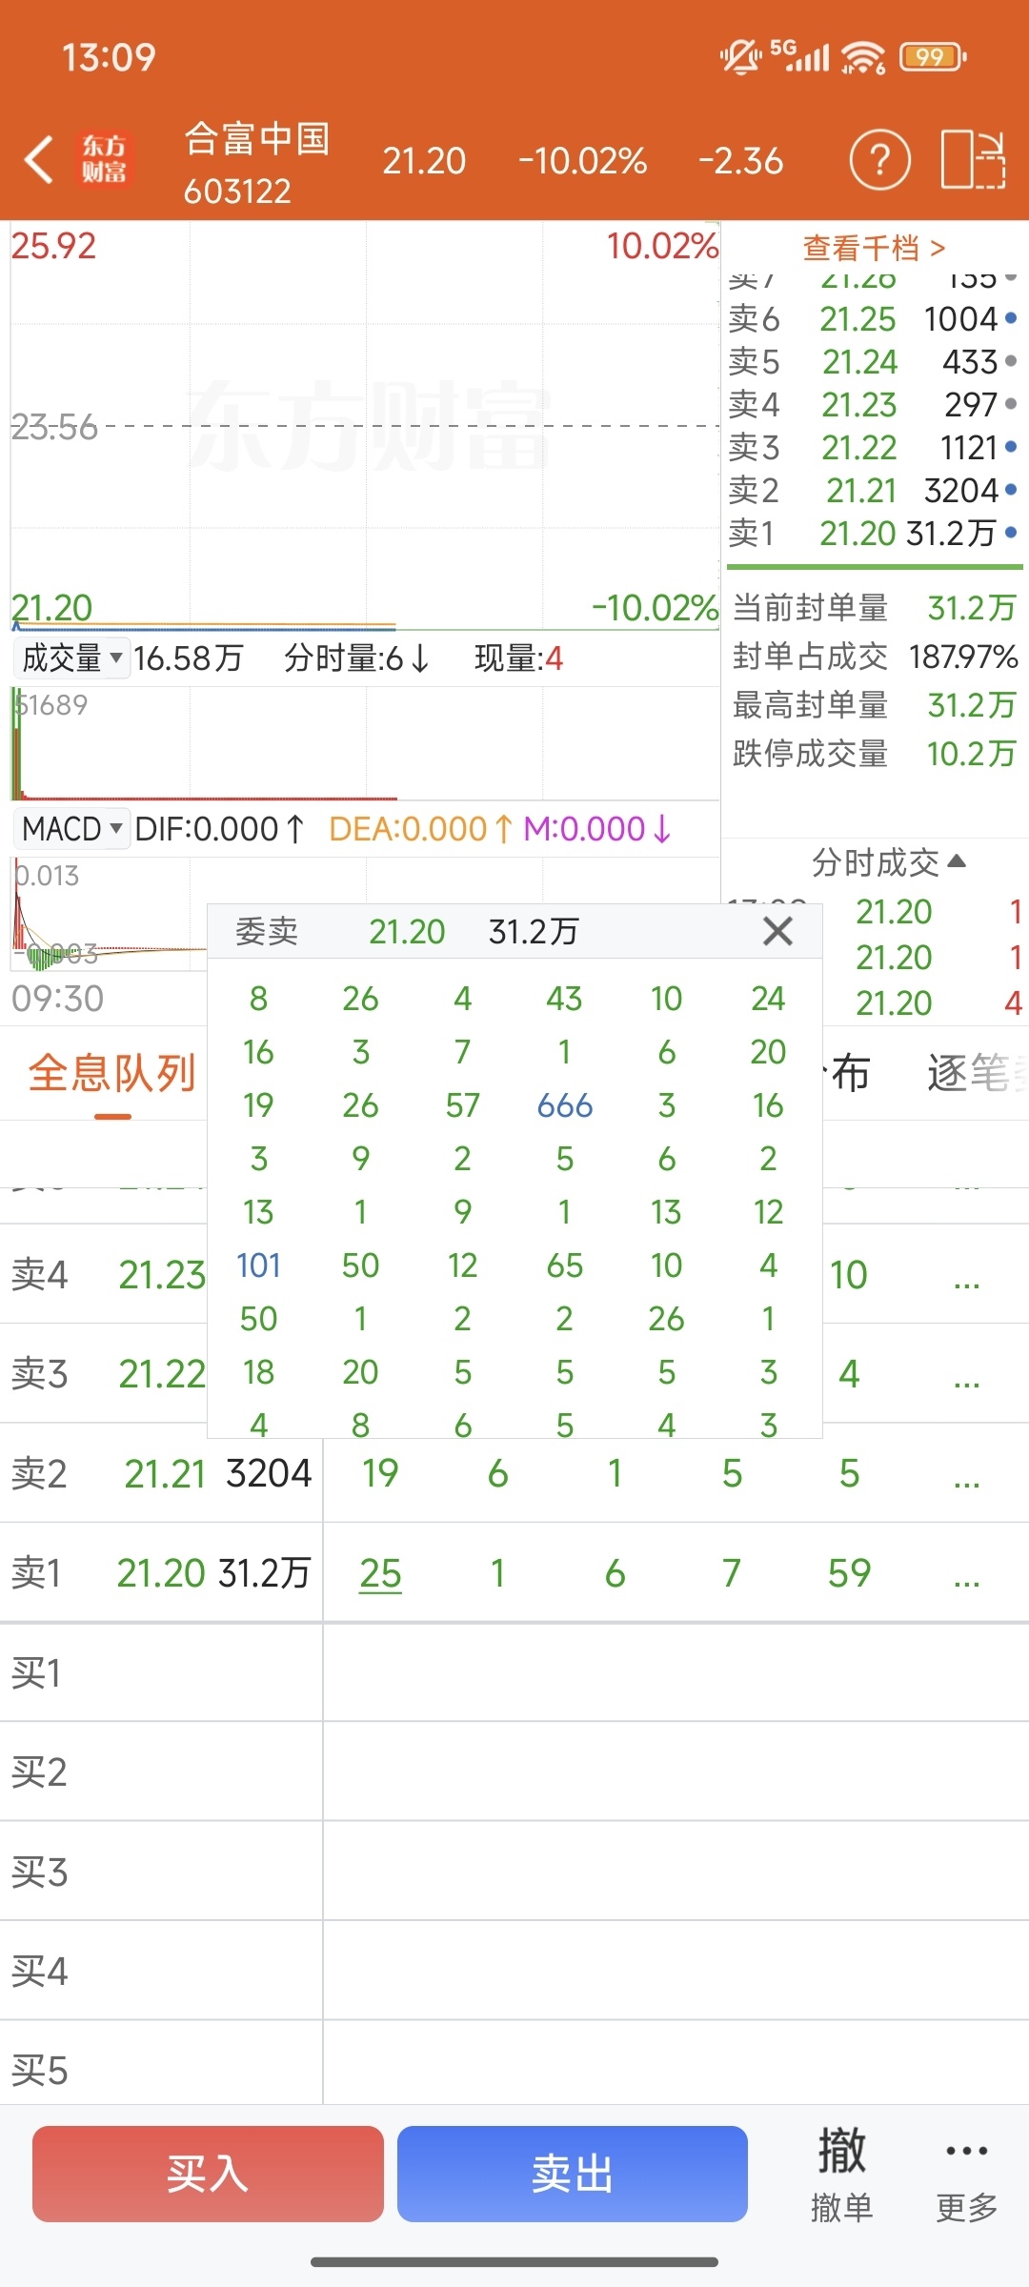Viewport: 1029px width, 2287px height.
Task: Tap the 卖6 price 21.25
Action: pos(857,319)
